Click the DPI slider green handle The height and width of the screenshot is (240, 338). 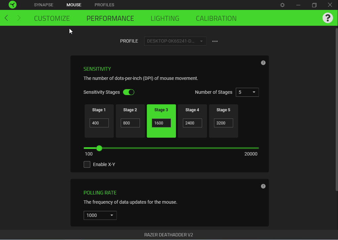(x=99, y=148)
